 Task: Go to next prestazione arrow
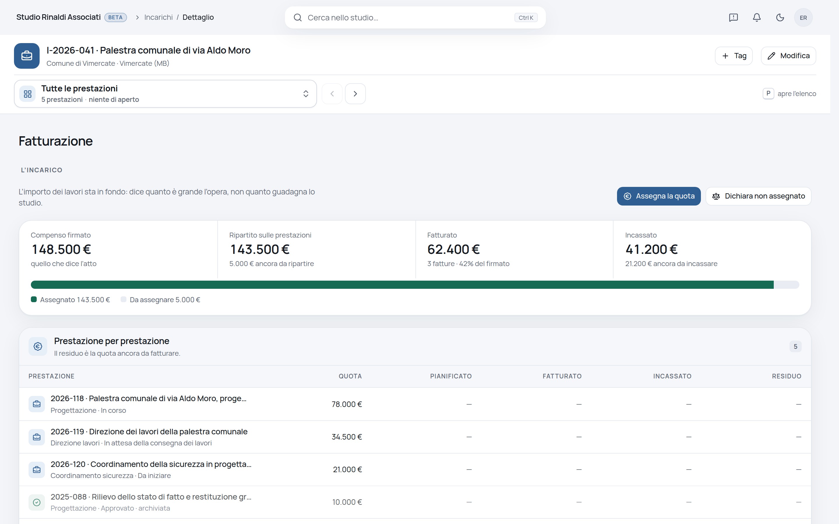click(355, 93)
